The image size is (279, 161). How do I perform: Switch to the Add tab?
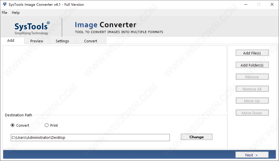pos(12,41)
